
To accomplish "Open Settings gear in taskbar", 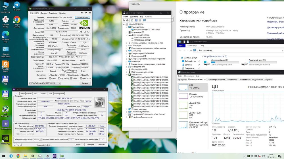I will tap(33, 156).
